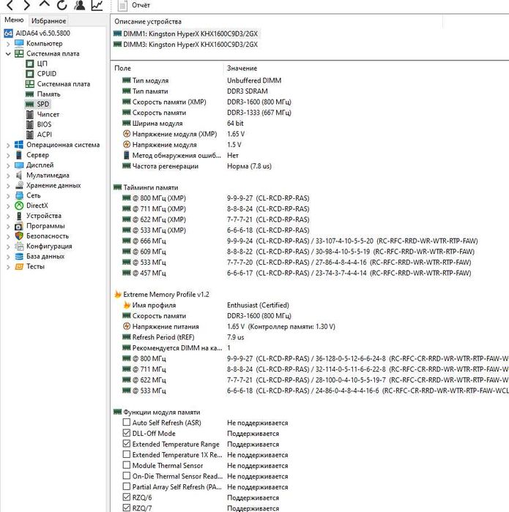Viewport: 509px width, 512px height.
Task: Expand the Хранение данных node
Action: pos(8,186)
